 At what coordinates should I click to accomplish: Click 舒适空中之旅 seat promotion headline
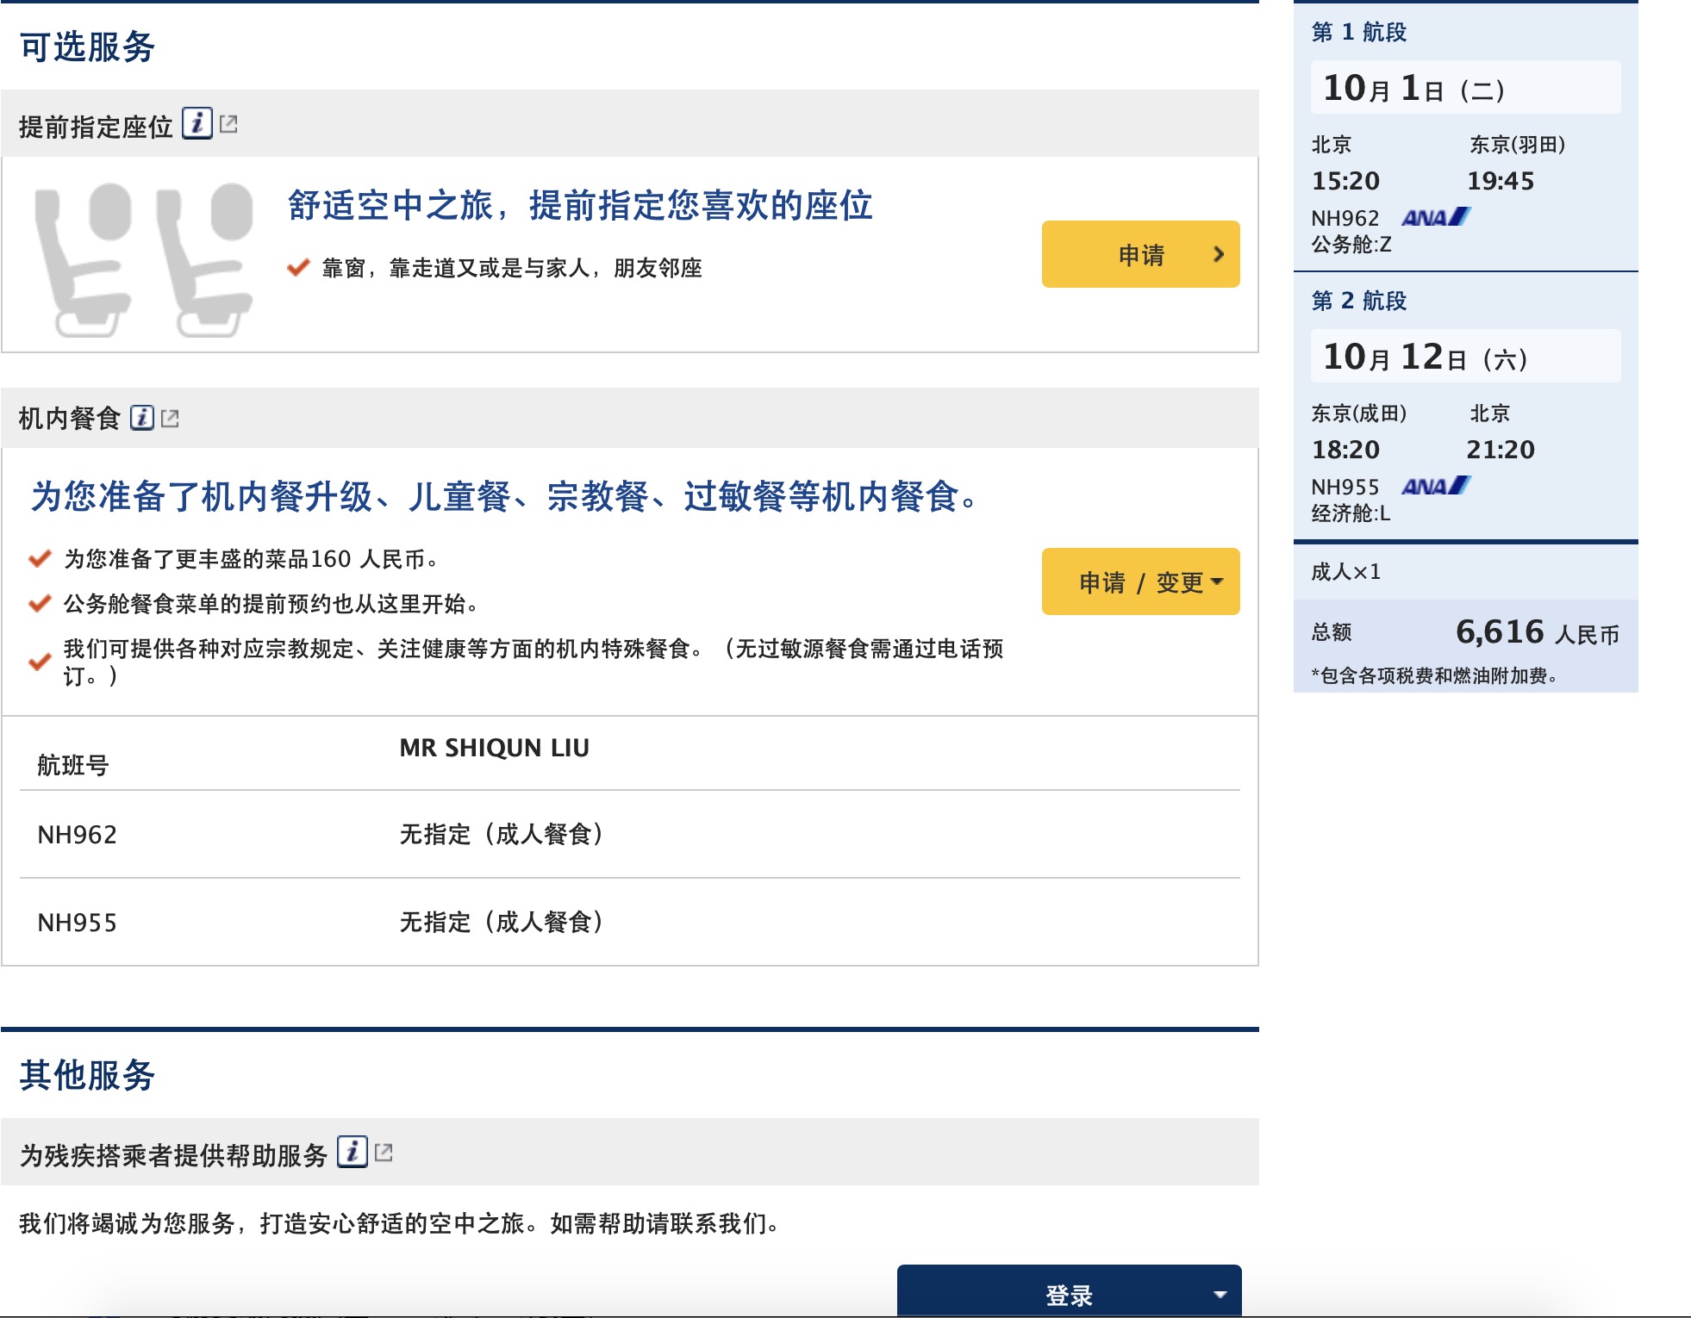point(580,205)
